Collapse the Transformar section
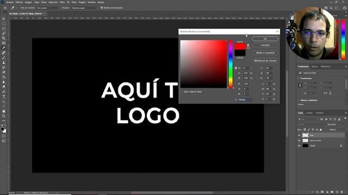The width and height of the screenshot is (348, 195). [299, 78]
